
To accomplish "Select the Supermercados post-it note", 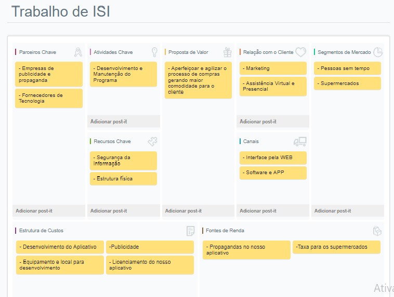I will point(347,83).
